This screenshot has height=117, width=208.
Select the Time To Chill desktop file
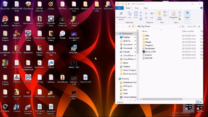(x=85, y=79)
